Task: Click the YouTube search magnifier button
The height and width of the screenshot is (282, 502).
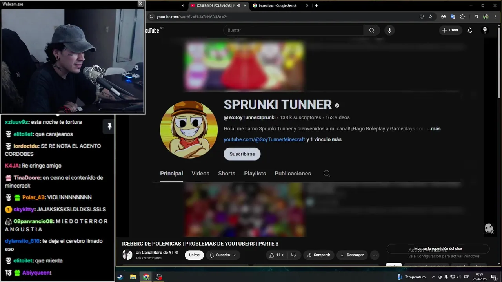Action: coord(371,30)
